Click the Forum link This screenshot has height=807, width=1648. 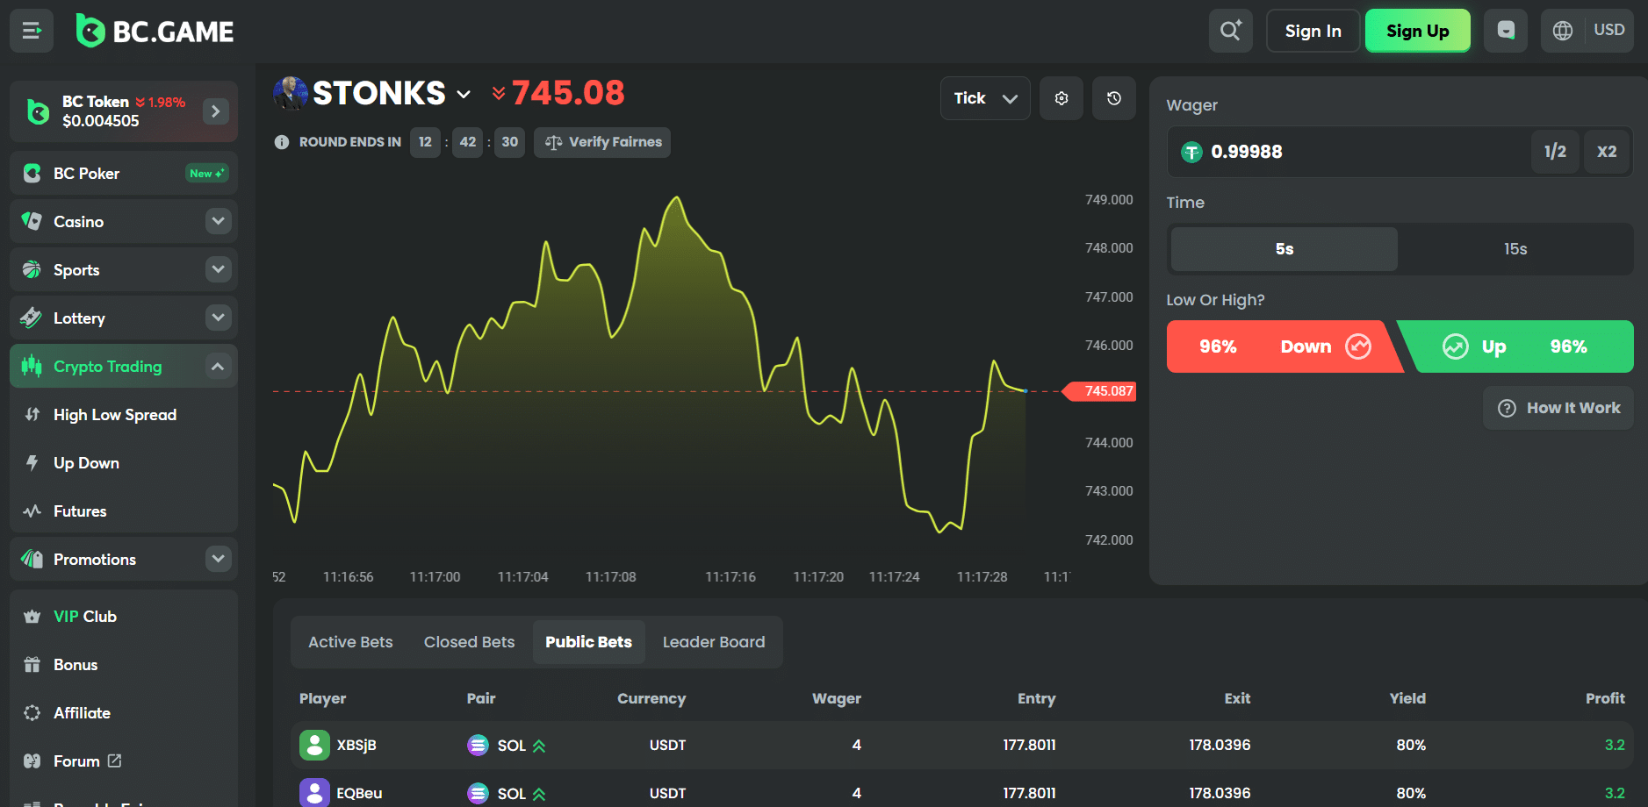coord(76,761)
